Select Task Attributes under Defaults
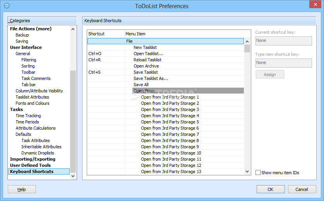324x201 pixels. pyautogui.click(x=36, y=140)
